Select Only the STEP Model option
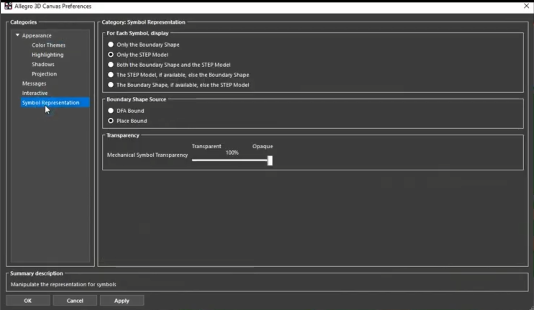This screenshot has height=310, width=534. click(x=111, y=55)
